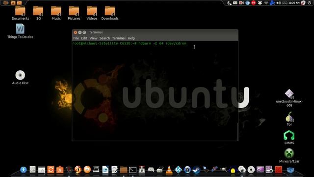Screen dimensions: 314x177
Task: Select the Minecraft.jar desktop icon
Action: coord(289,156)
